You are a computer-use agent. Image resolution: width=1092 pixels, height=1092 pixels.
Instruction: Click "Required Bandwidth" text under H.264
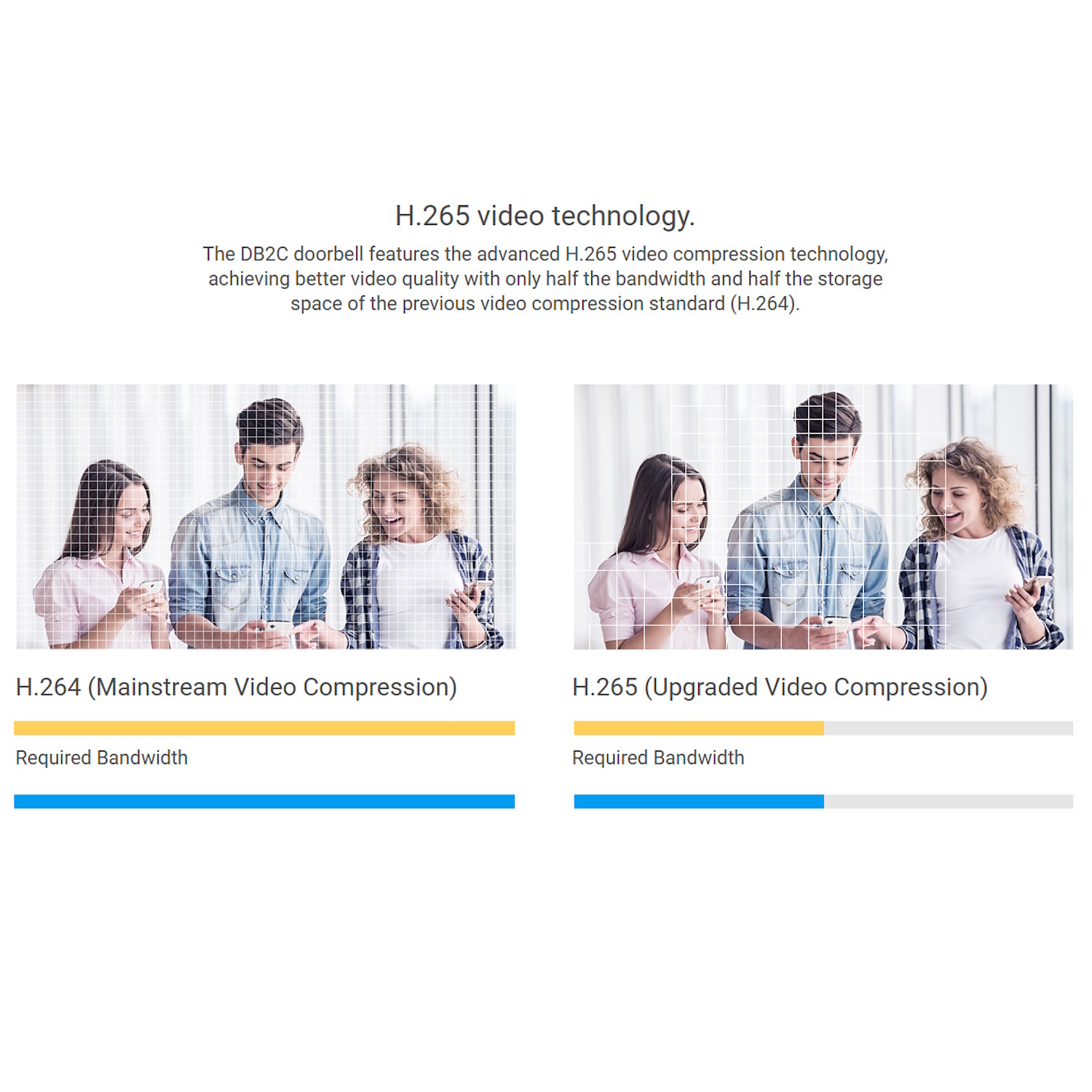[x=102, y=758]
